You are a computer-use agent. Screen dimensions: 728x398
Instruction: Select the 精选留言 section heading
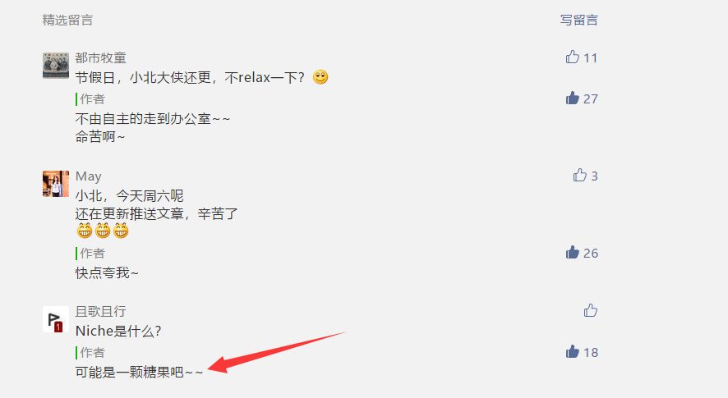[67, 20]
